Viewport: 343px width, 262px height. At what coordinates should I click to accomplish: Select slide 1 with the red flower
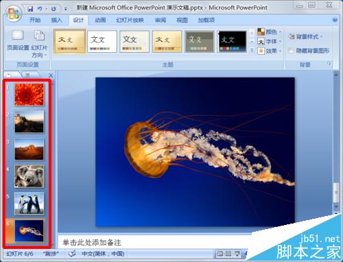click(x=29, y=95)
